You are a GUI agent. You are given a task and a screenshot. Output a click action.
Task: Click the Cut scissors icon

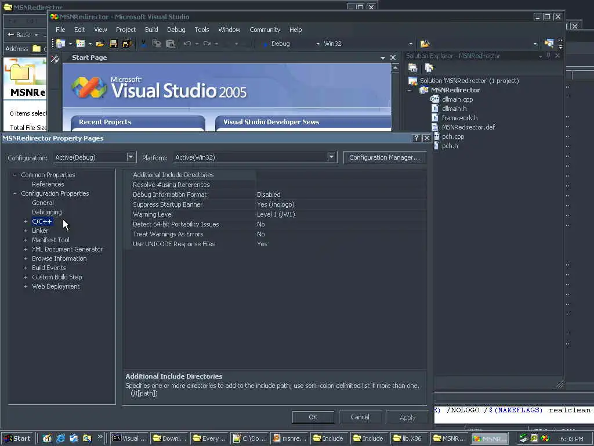click(143, 44)
